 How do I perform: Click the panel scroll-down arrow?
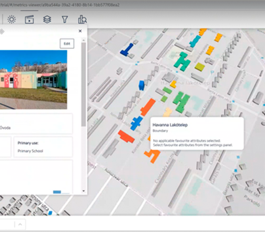coord(83,191)
